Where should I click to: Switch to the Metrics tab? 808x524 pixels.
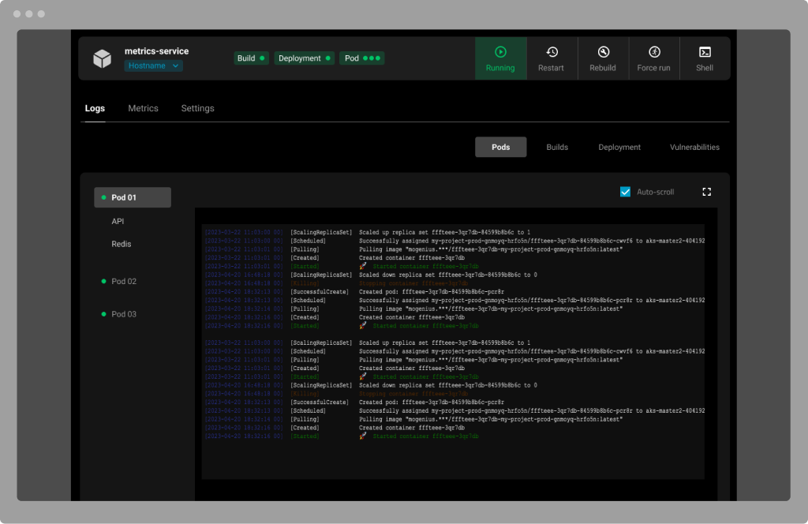point(143,108)
